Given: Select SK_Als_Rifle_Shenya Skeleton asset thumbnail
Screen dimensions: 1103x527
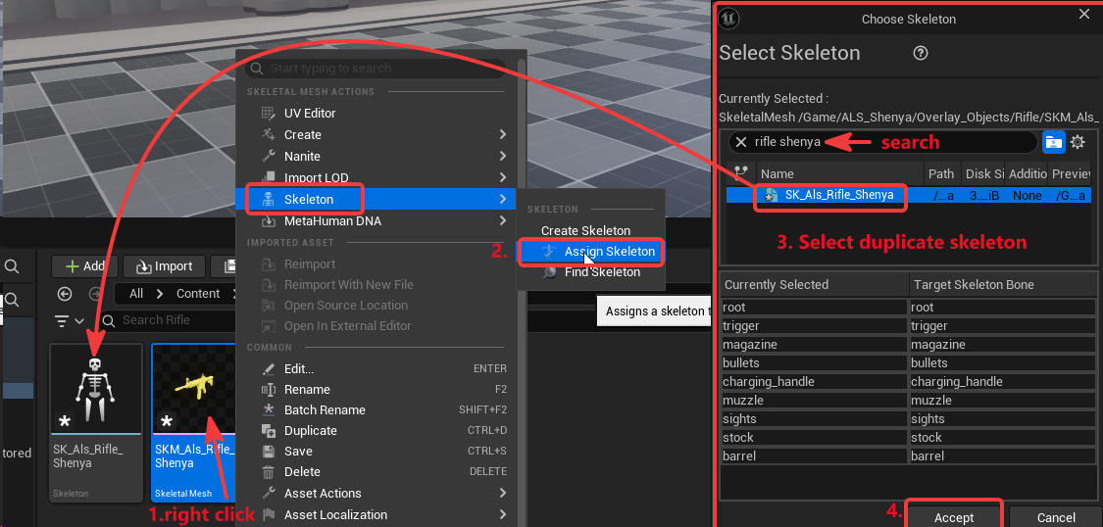Looking at the screenshot, I should (x=96, y=389).
